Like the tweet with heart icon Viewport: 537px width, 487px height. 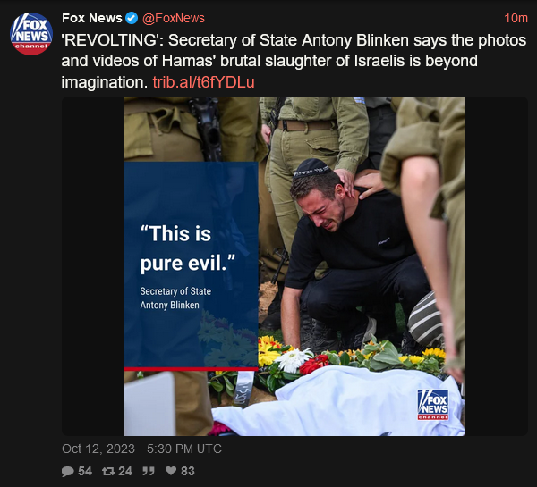point(171,471)
